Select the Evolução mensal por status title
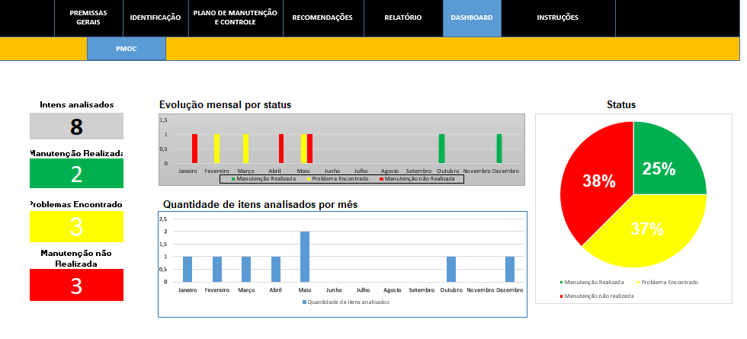Viewport: 747px width, 339px height. click(225, 105)
